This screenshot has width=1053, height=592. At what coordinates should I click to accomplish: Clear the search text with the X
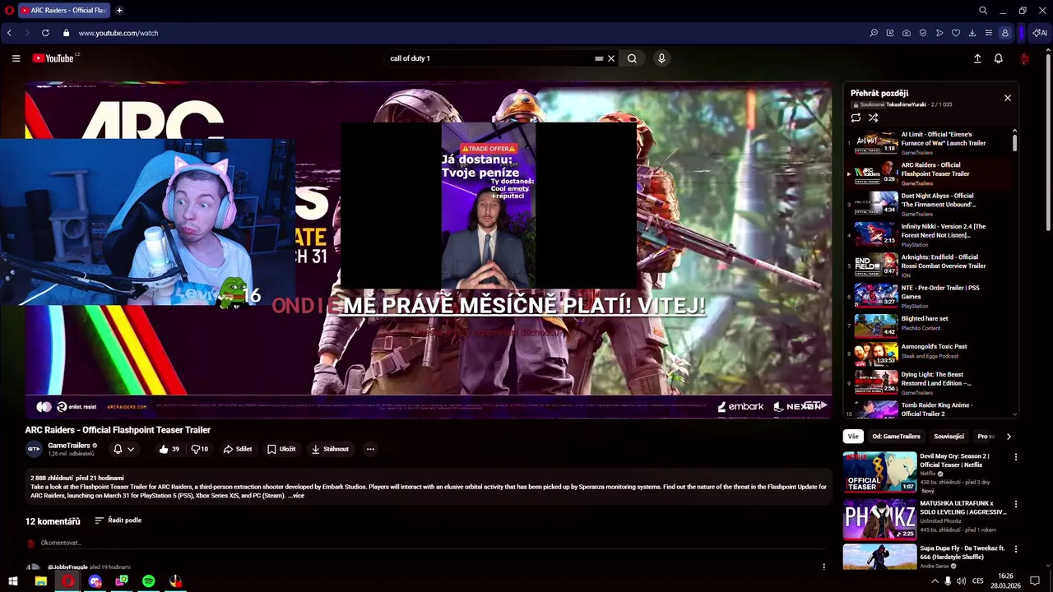click(x=611, y=58)
